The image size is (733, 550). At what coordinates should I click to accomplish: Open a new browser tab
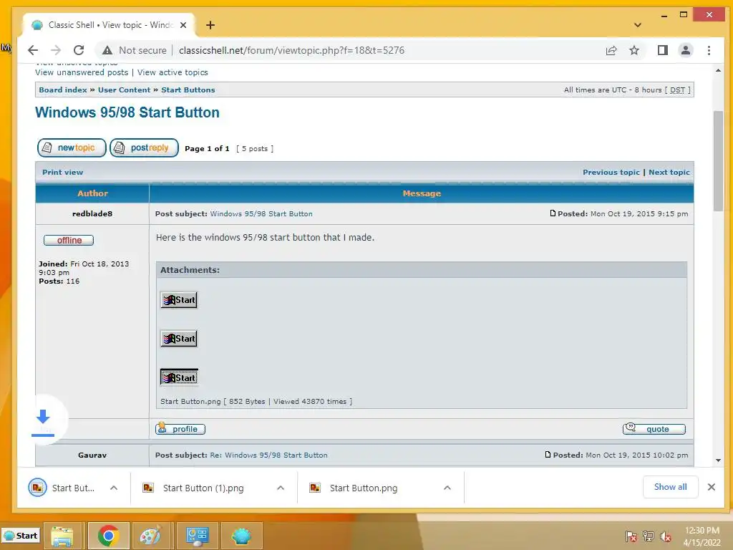click(210, 25)
